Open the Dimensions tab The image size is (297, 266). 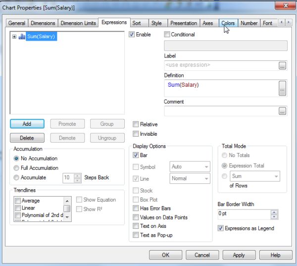[43, 23]
